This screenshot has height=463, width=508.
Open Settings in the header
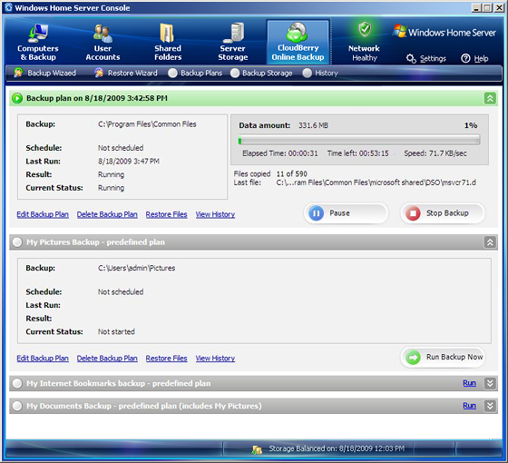click(x=426, y=58)
